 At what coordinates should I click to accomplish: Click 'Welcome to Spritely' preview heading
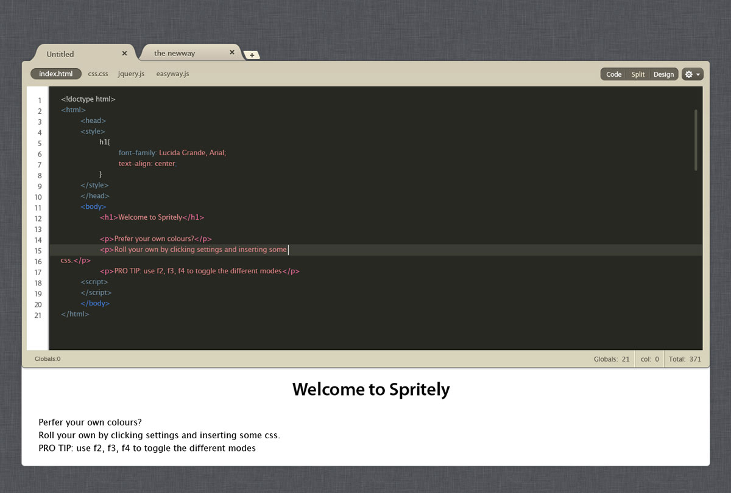371,390
